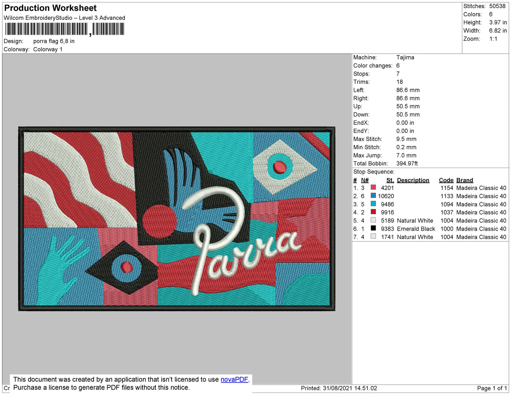Click the Brand column header
Viewport: 511px width, 395px height.
[464, 180]
